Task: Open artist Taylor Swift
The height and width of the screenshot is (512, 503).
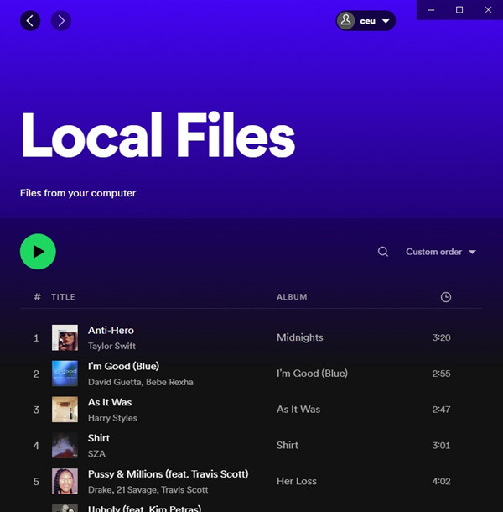Action: (111, 346)
